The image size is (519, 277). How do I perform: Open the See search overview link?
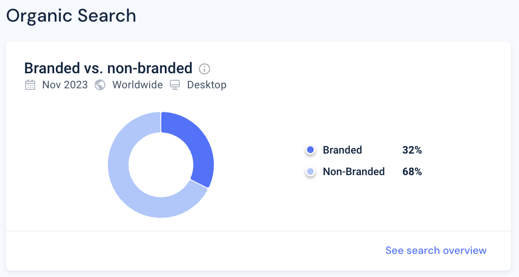pos(436,250)
